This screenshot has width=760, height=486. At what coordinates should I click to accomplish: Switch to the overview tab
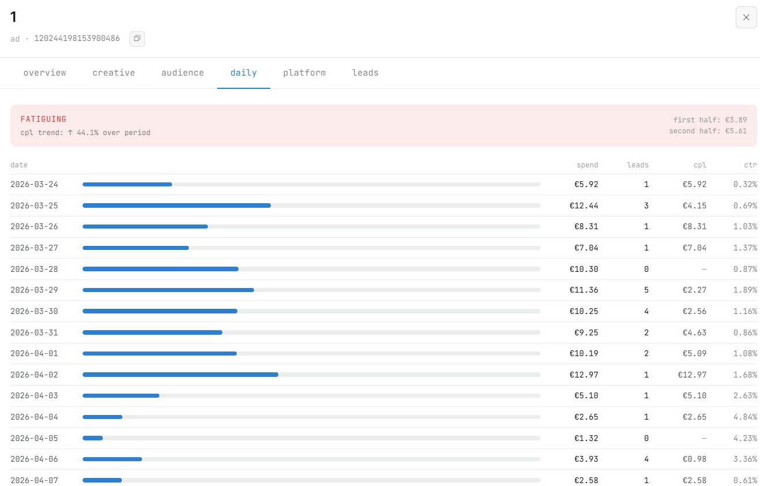click(x=45, y=73)
